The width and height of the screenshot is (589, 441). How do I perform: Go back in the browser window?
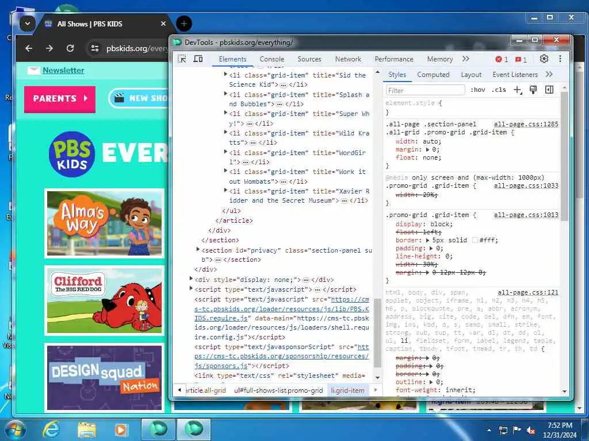[29, 48]
